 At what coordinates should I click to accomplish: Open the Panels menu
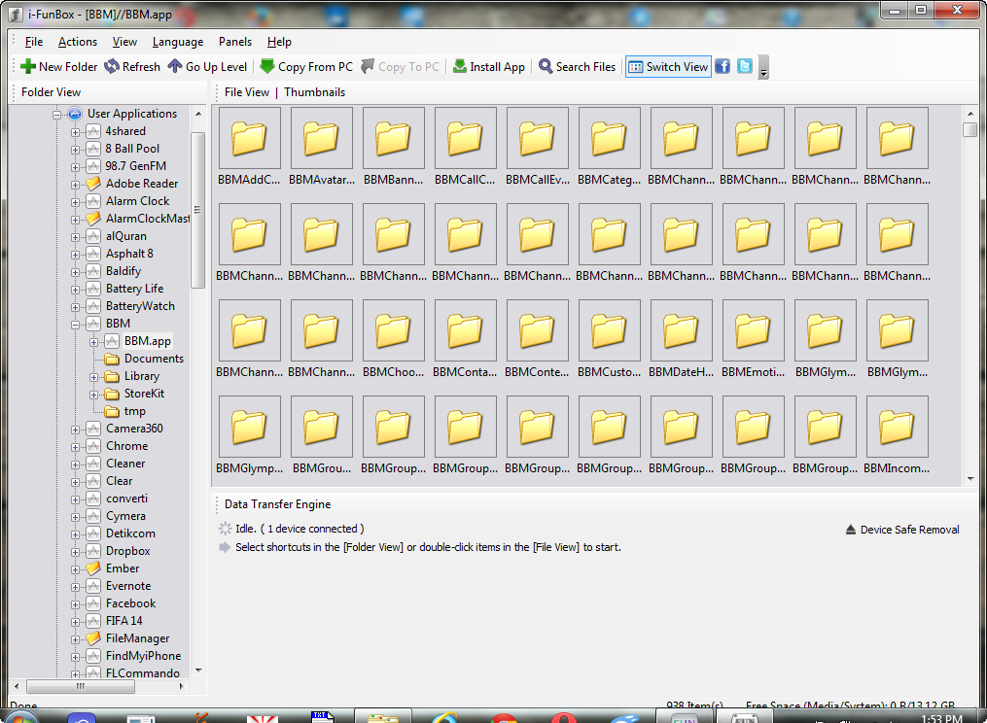(x=235, y=42)
